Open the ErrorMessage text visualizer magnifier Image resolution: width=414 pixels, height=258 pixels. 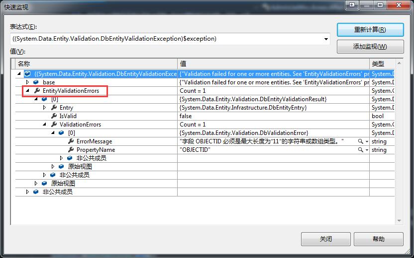coord(360,141)
